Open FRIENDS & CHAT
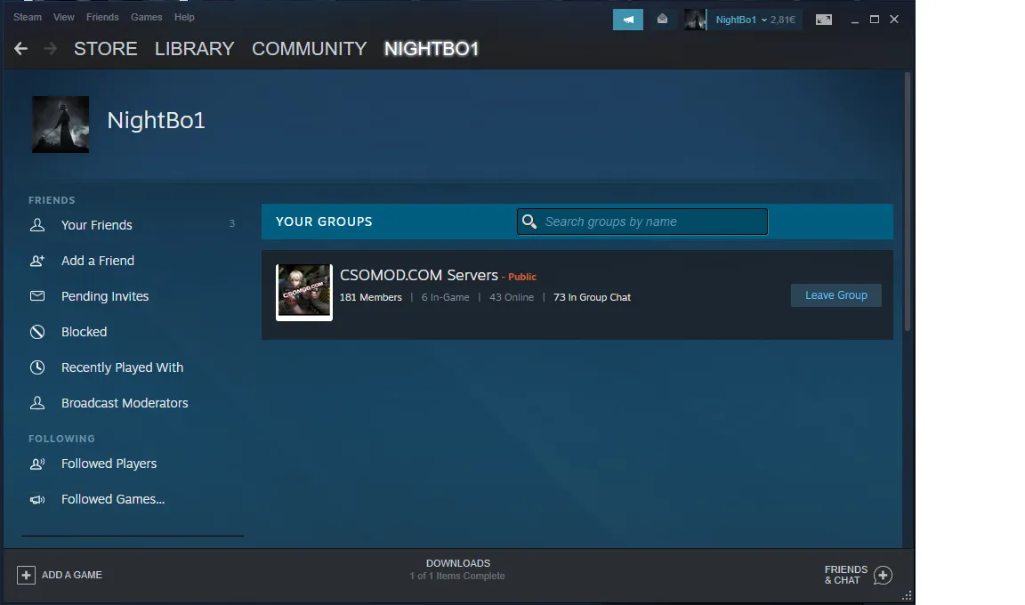The width and height of the screenshot is (1025, 605). [x=846, y=575]
